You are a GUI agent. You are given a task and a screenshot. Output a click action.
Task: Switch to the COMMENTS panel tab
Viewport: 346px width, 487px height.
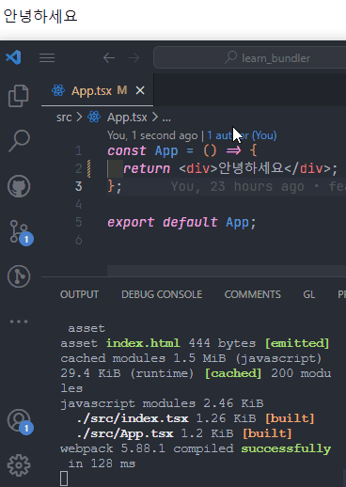point(253,294)
